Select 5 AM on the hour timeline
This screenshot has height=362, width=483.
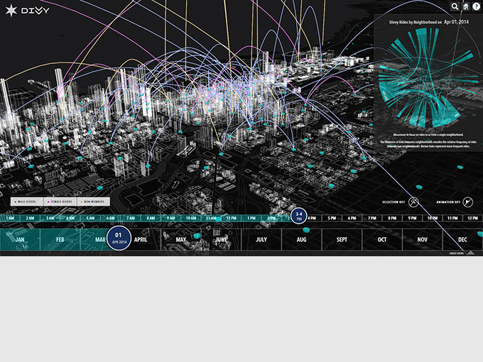click(90, 218)
